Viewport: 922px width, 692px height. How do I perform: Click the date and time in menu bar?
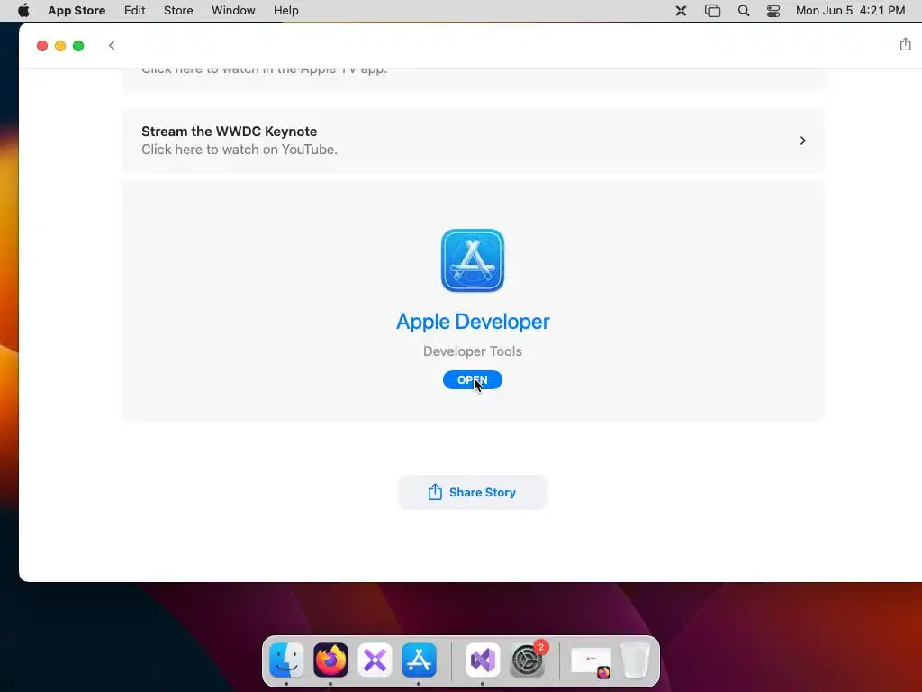(850, 11)
